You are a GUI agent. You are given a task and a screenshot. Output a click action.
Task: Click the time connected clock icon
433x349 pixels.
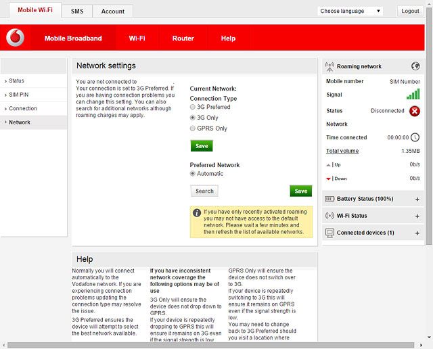point(415,137)
